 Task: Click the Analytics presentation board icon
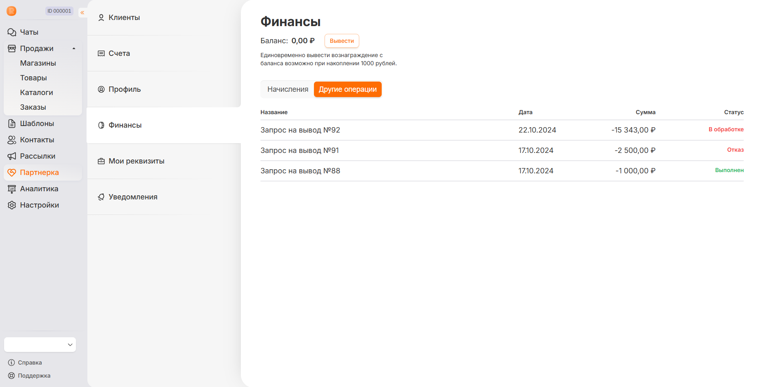[x=12, y=189]
